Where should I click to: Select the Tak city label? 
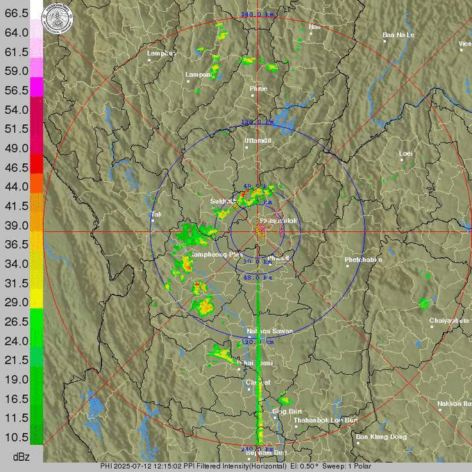click(156, 214)
